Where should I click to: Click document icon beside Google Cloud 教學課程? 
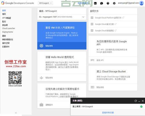click(x=92, y=31)
